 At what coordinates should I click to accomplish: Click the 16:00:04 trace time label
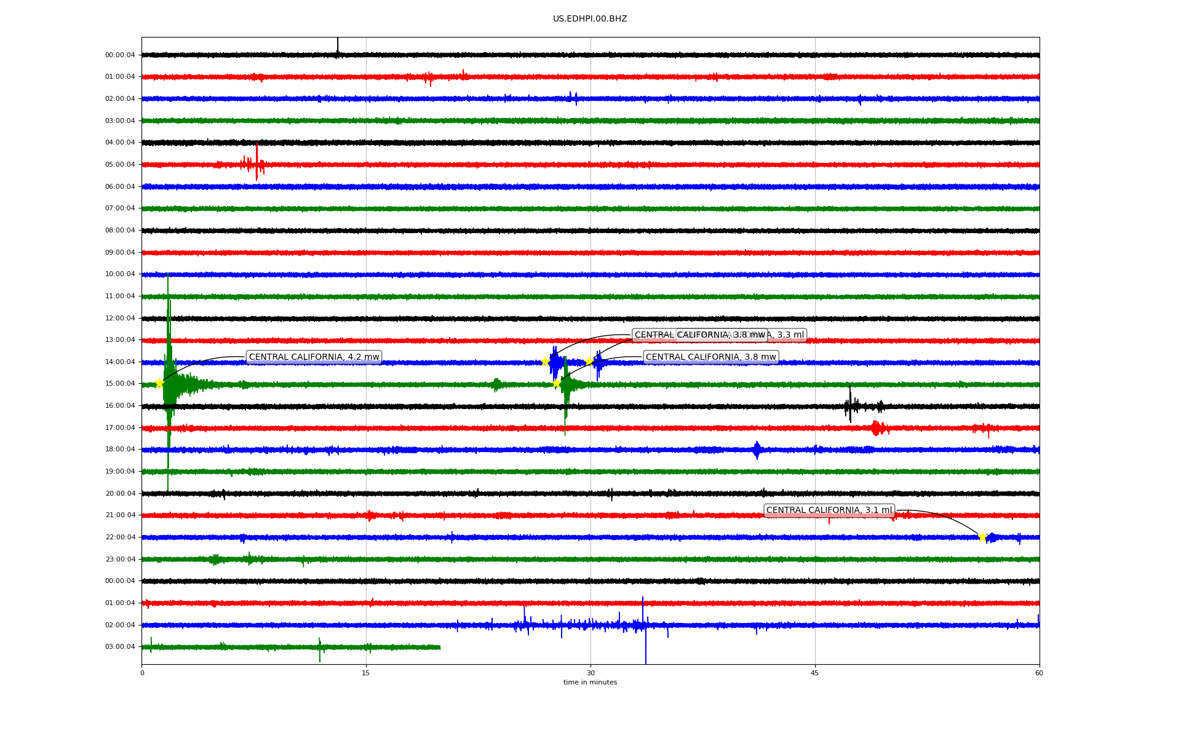[120, 406]
